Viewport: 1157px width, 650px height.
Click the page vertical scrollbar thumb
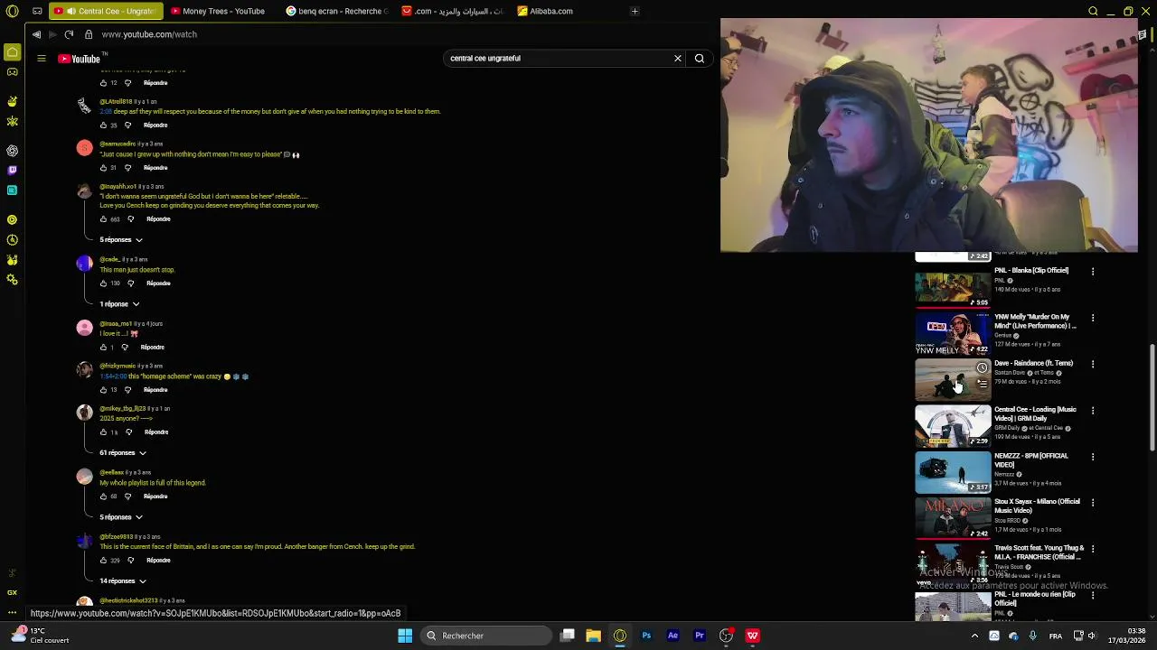1152,397
